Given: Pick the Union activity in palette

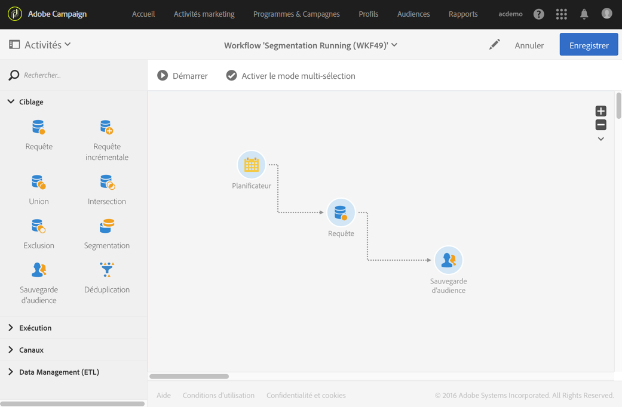Looking at the screenshot, I should pos(39,183).
